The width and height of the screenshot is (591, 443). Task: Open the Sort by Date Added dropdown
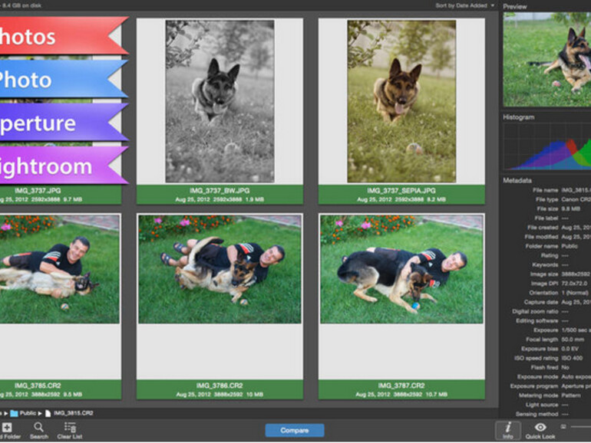(464, 5)
